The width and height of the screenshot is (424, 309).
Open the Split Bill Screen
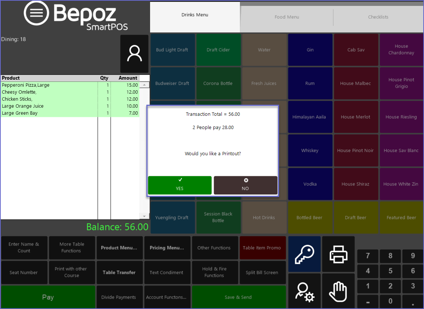(262, 272)
